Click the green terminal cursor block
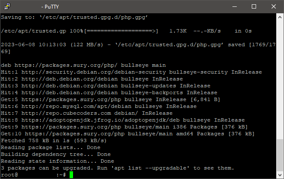The height and width of the screenshot is (179, 284). pyautogui.click(x=71, y=175)
